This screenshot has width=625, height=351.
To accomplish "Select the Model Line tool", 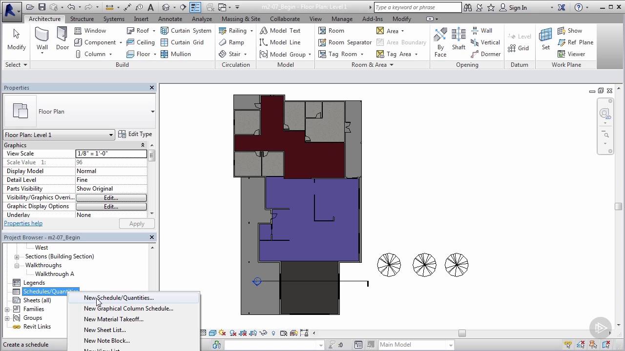I will point(280,42).
